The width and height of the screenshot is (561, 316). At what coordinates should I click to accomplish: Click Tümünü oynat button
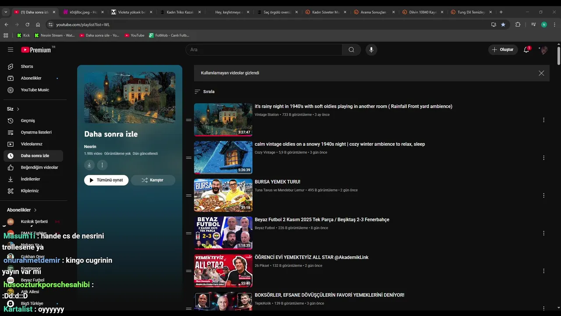click(106, 180)
